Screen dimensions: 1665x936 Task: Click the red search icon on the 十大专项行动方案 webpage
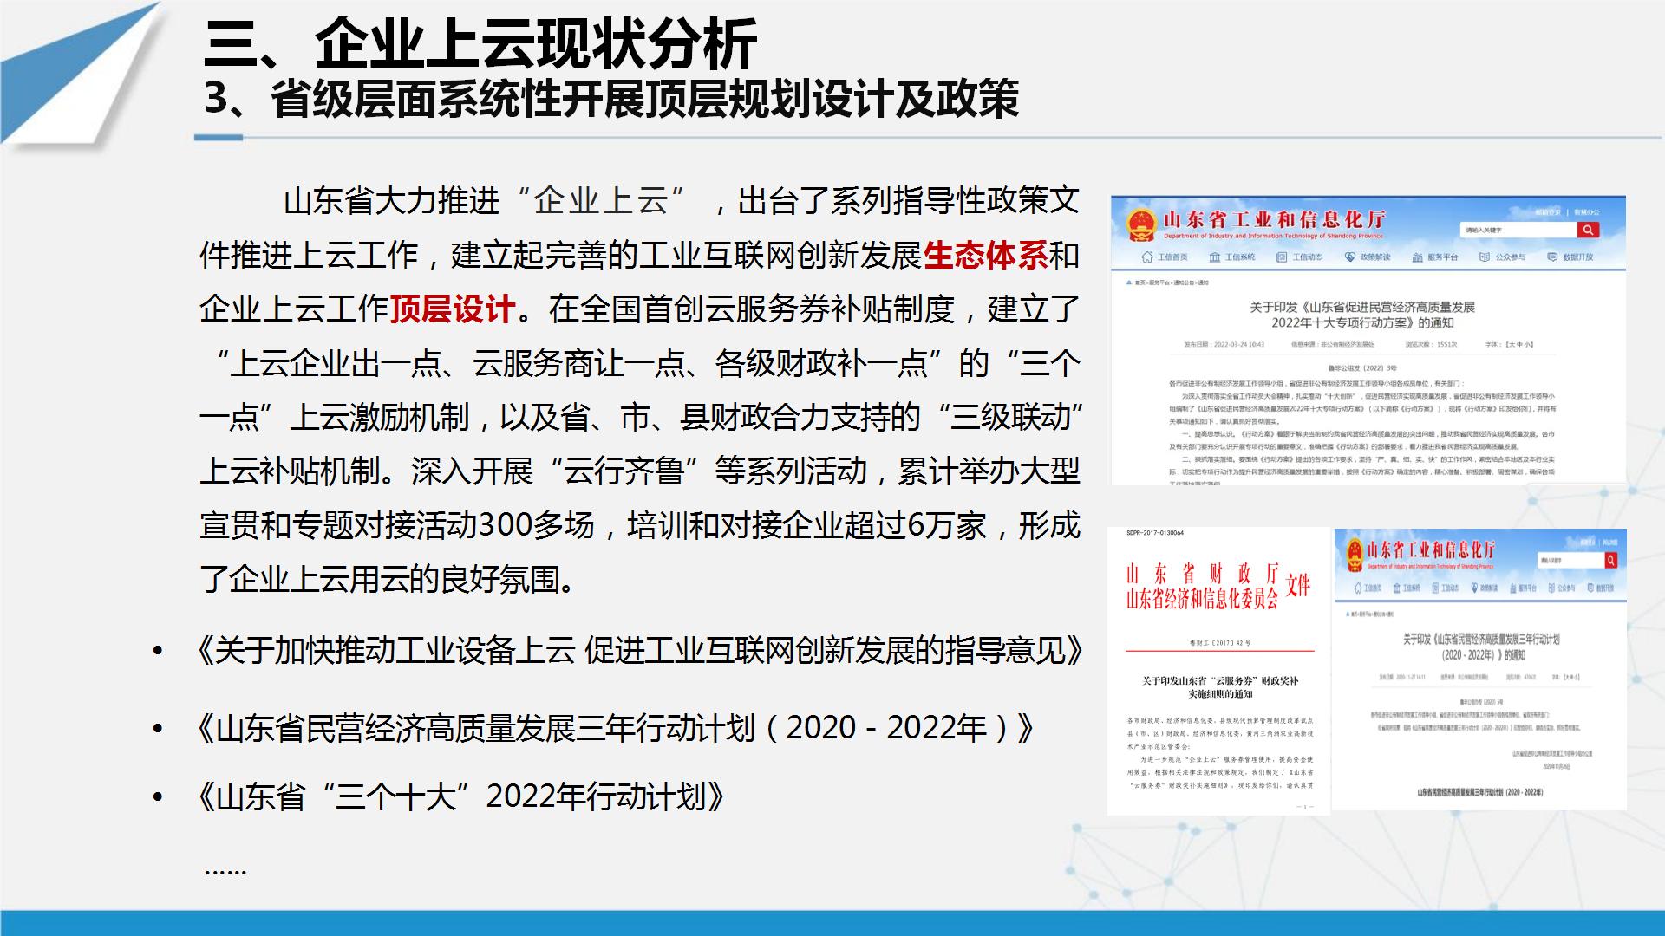[x=1588, y=230]
